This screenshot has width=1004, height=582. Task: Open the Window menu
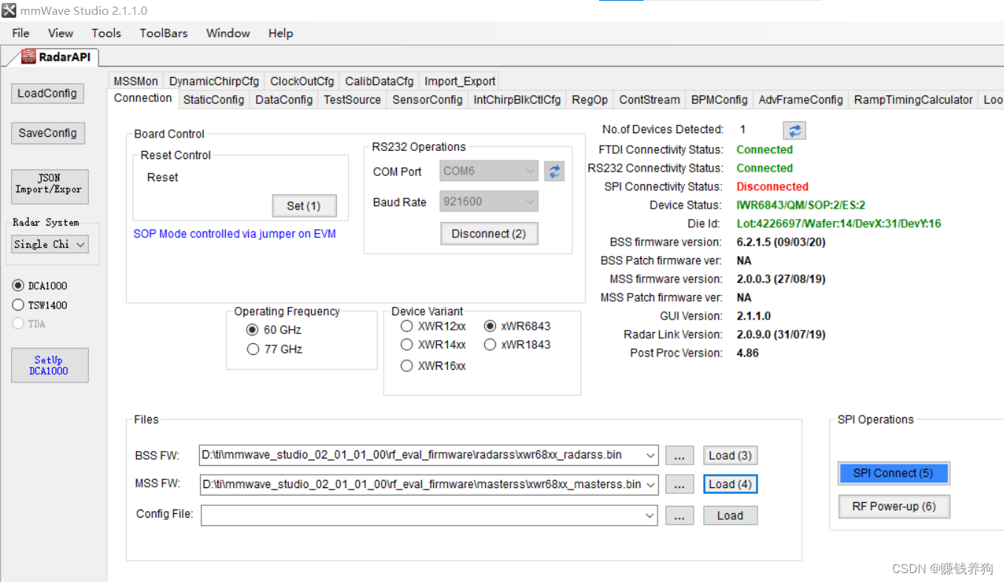tap(228, 33)
